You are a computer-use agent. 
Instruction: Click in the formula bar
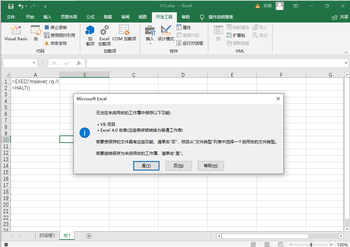click(x=215, y=63)
